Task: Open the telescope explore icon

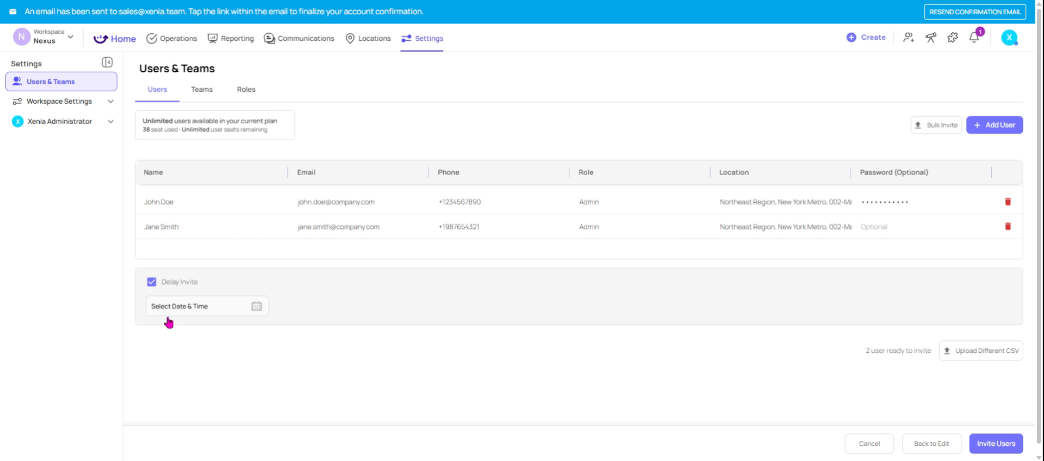Action: (x=931, y=38)
